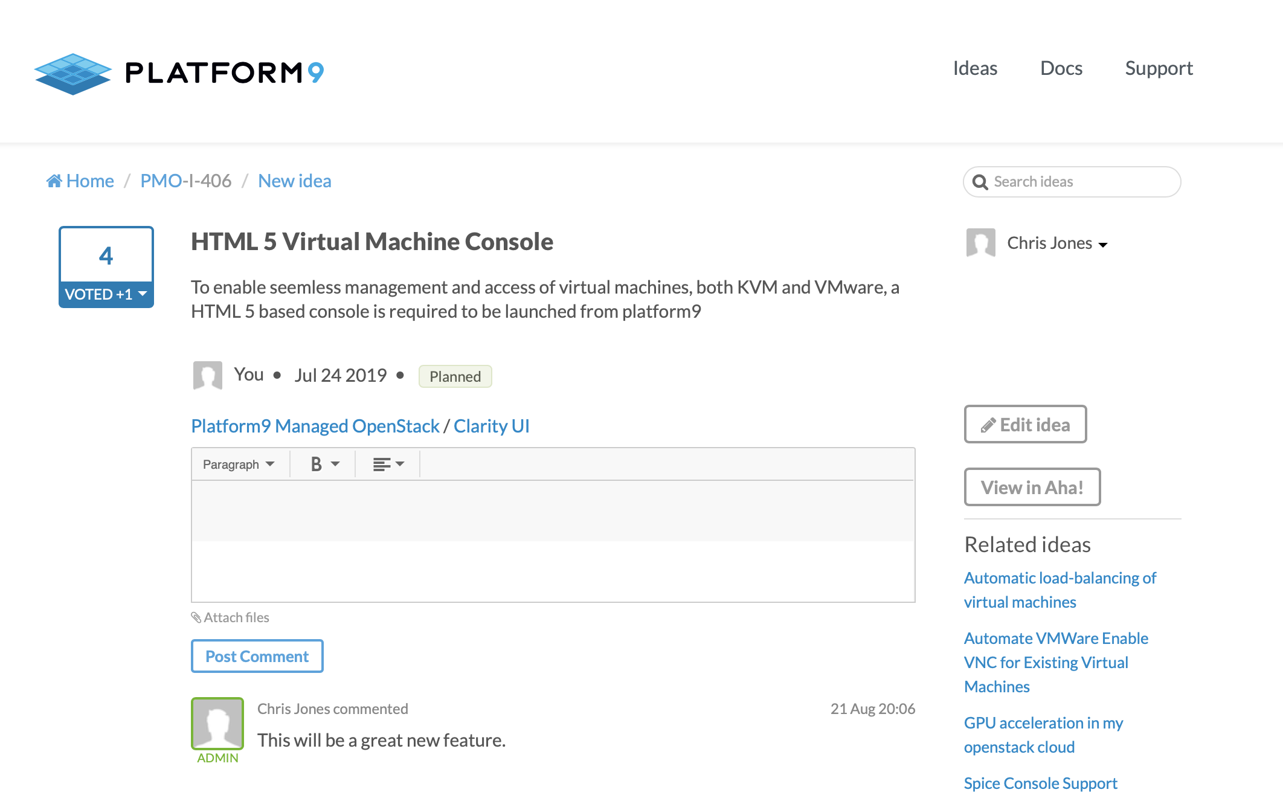Click the idea author's avatar
The image size is (1283, 801).
point(207,375)
